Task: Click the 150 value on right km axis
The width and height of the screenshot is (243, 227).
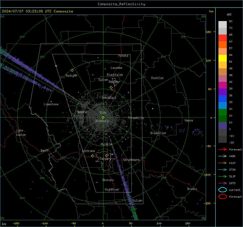Action: (208, 32)
